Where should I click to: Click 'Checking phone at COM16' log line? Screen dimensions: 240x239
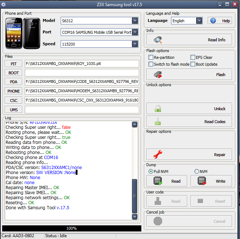click(x=32, y=158)
